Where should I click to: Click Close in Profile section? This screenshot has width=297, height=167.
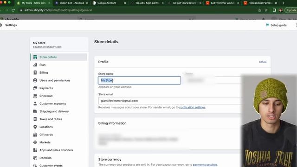pyautogui.click(x=263, y=62)
